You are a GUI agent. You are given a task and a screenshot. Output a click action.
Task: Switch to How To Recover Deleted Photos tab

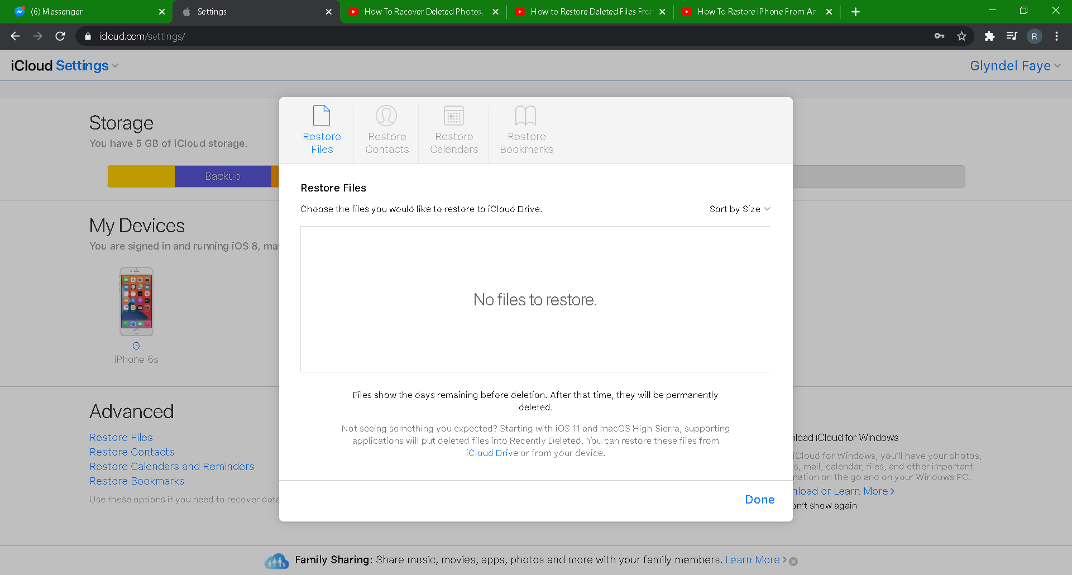[423, 12]
